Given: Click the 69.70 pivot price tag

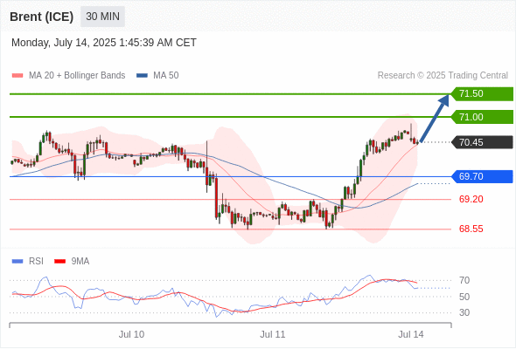Looking at the screenshot, I should (x=482, y=176).
